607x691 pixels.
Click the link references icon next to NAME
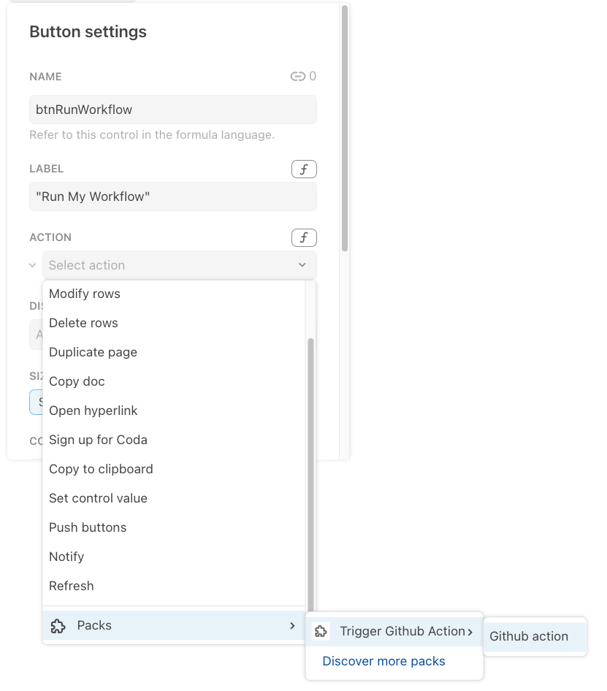click(x=297, y=76)
